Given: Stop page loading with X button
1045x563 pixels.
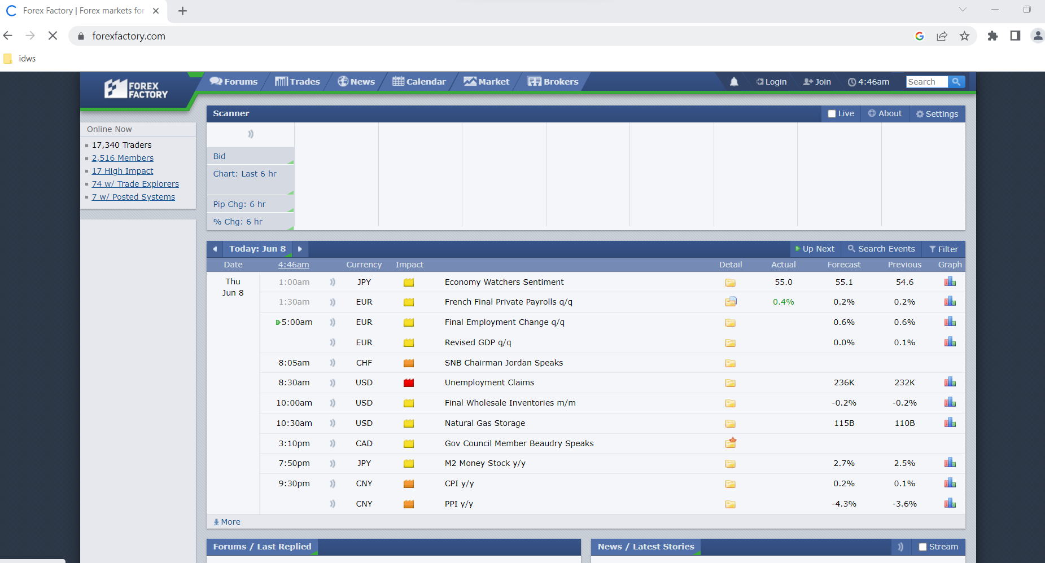Looking at the screenshot, I should pos(53,36).
